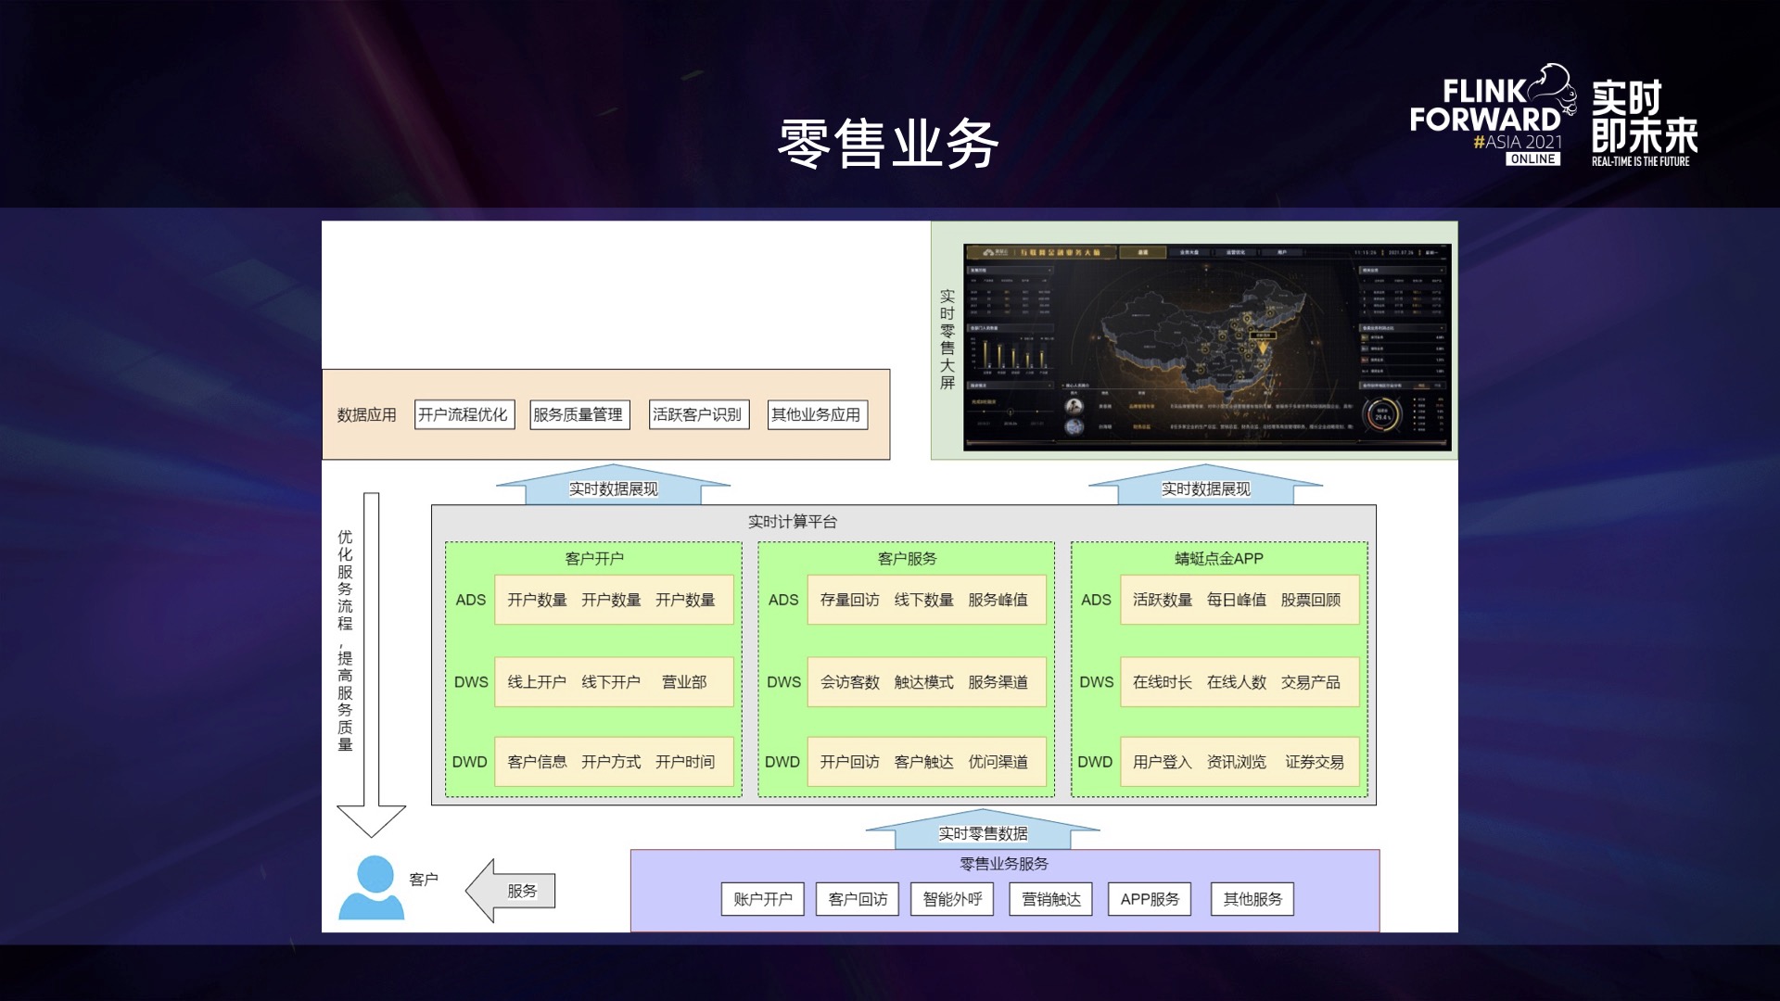Open the real-time retail dashboard screenshot

pos(1206,347)
